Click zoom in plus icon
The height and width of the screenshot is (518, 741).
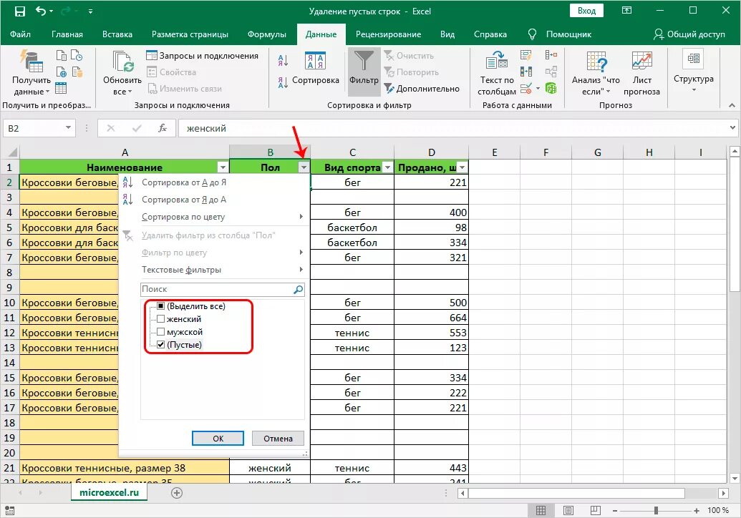[697, 510]
